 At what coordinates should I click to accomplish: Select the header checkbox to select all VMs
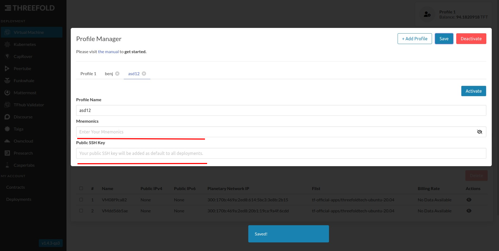[x=81, y=188]
